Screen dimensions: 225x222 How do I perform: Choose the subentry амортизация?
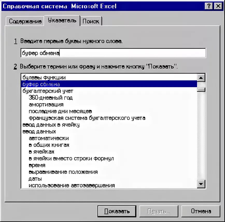109,105
